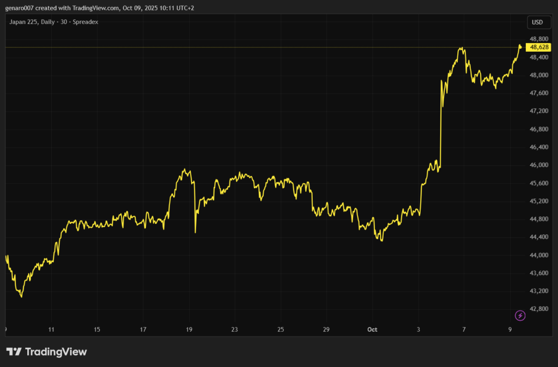Viewport: 558px width, 367px height.
Task: Click the 48,800 price axis label
Action: coord(538,39)
